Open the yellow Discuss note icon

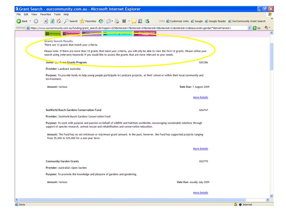(134, 21)
